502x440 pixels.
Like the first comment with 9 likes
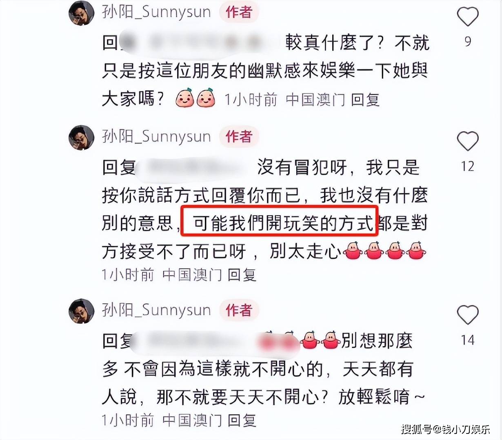(468, 16)
